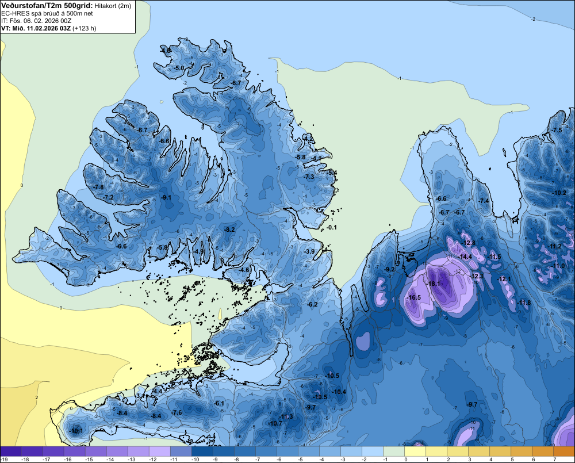The height and width of the screenshot is (463, 575).
Task: Click the -7.4 temperature value
Action: click(x=484, y=201)
